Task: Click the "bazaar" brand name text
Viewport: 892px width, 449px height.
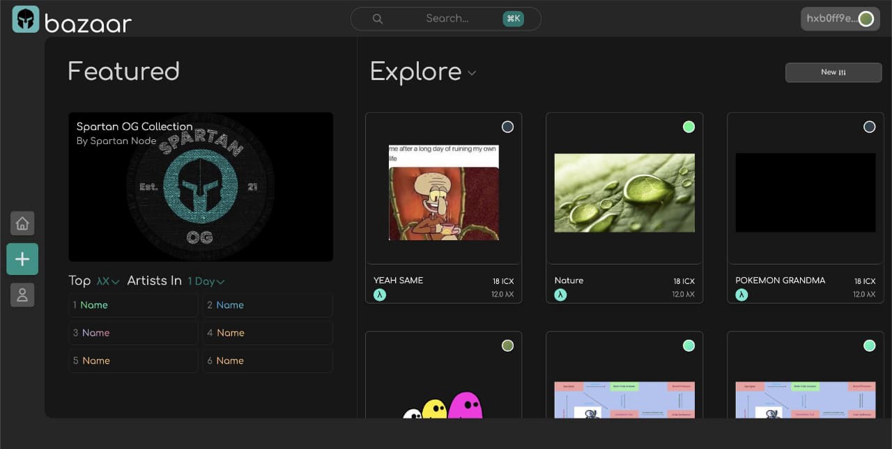Action: [x=88, y=24]
